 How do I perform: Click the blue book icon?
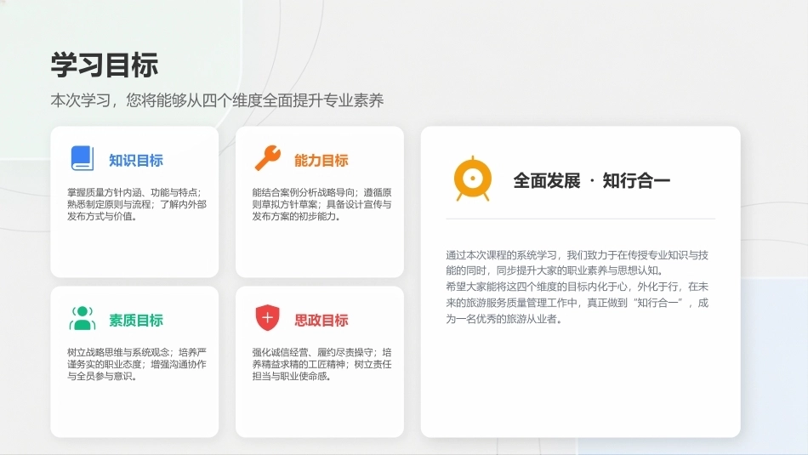click(83, 158)
